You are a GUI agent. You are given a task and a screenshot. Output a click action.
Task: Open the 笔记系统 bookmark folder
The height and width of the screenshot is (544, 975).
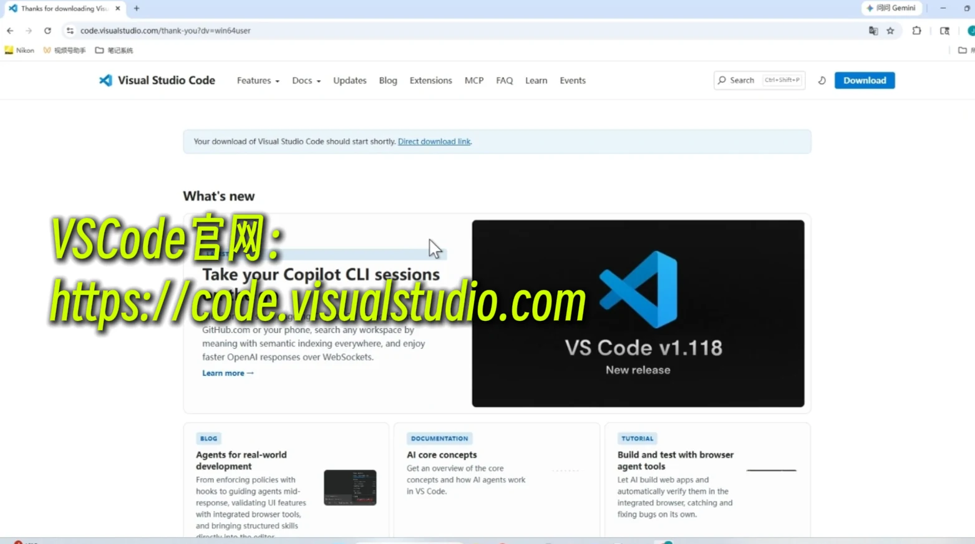(114, 50)
